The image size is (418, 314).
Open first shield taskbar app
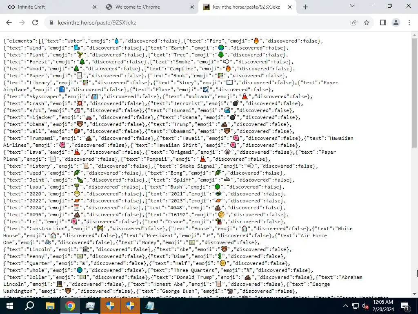(x=110, y=306)
